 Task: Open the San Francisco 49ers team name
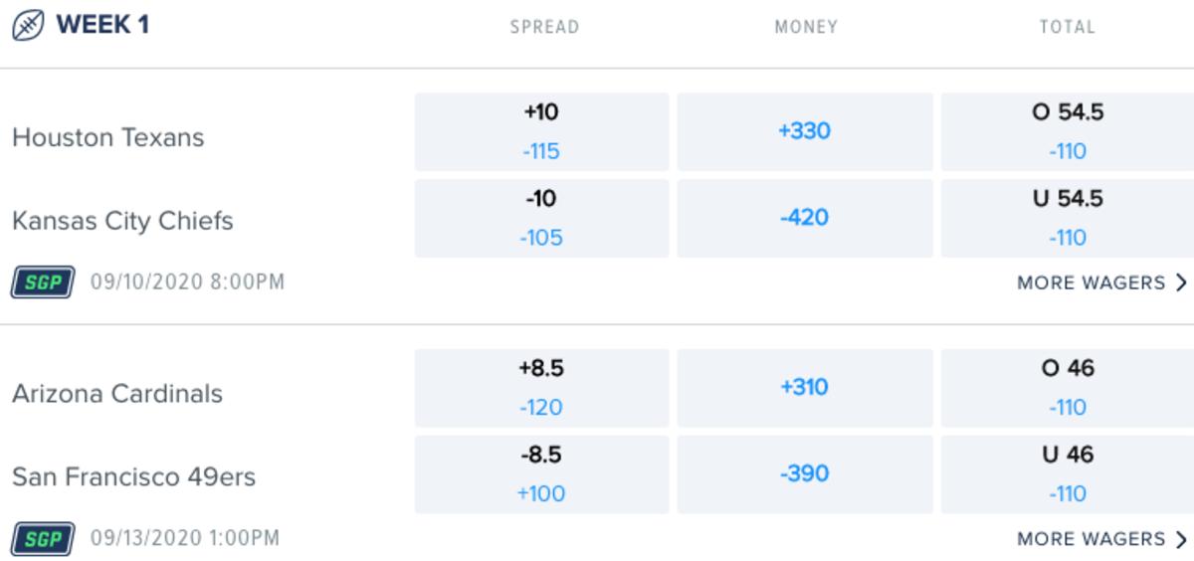pos(133,477)
